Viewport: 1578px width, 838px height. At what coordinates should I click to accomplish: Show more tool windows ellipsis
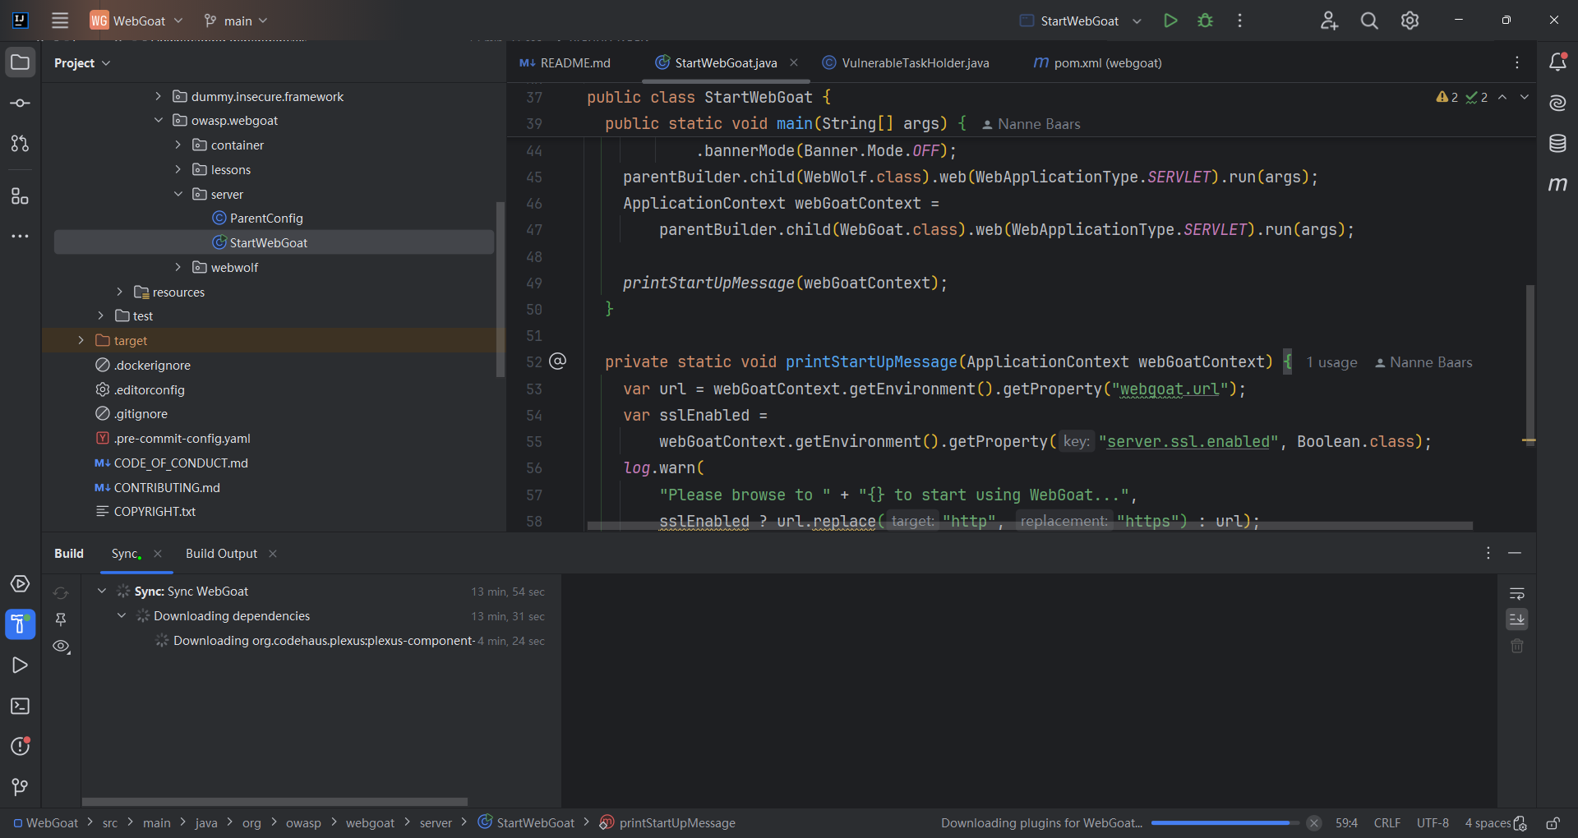(x=21, y=237)
